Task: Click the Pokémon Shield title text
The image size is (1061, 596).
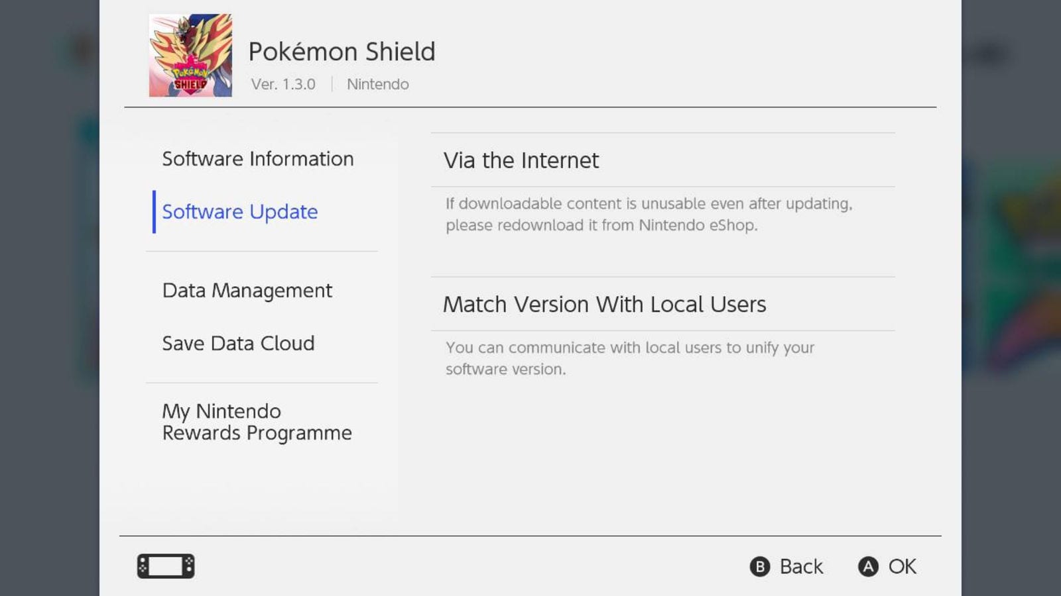Action: (x=342, y=52)
